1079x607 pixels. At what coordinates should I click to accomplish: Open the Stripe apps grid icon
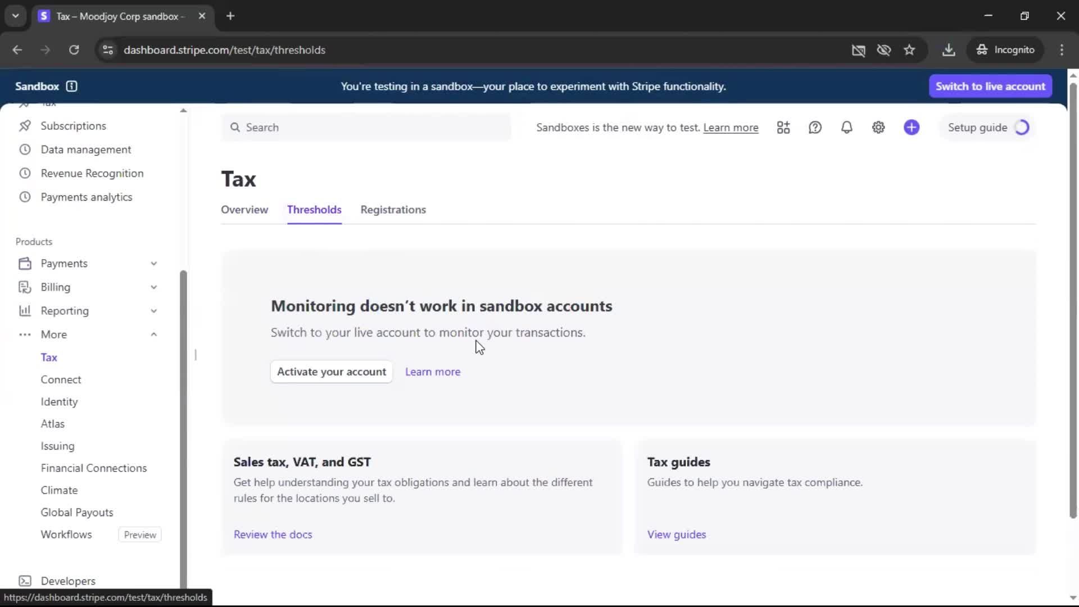click(783, 128)
